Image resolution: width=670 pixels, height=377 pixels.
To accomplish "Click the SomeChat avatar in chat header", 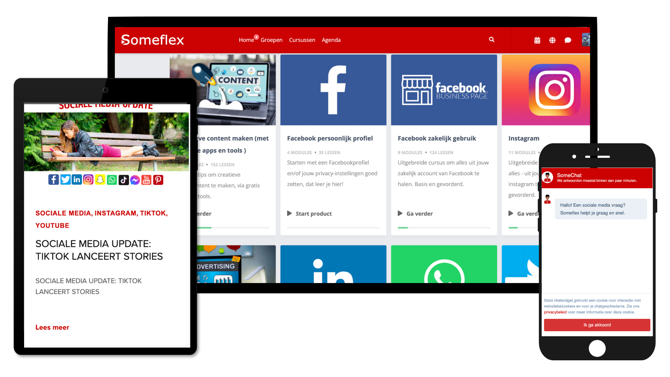I will point(547,177).
